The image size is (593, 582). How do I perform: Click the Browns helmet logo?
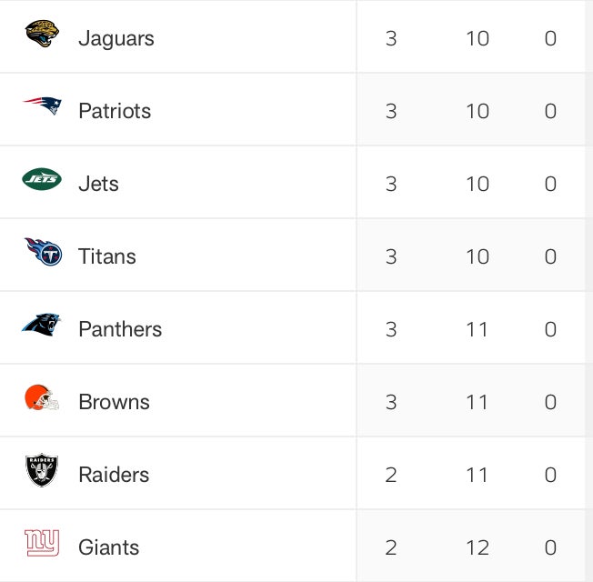pyautogui.click(x=42, y=398)
